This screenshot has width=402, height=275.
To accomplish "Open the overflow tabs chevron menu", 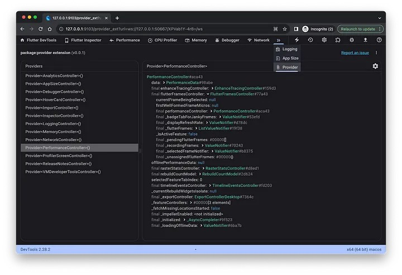I will point(279,40).
